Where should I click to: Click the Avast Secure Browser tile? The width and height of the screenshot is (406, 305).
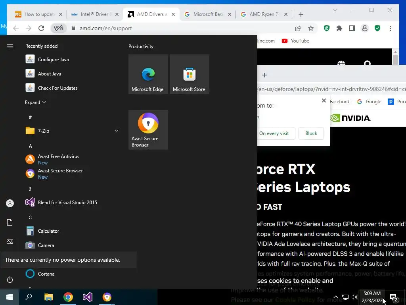tap(148, 130)
